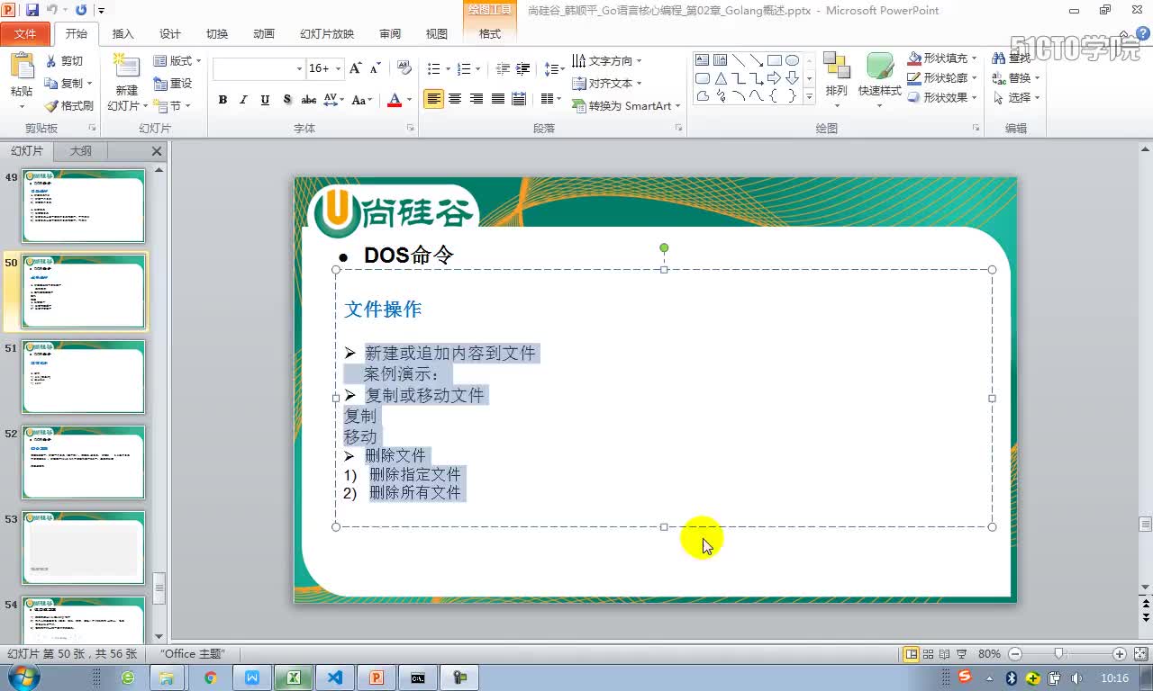1153x691 pixels.
Task: Toggle Italic formatting
Action: pos(243,100)
